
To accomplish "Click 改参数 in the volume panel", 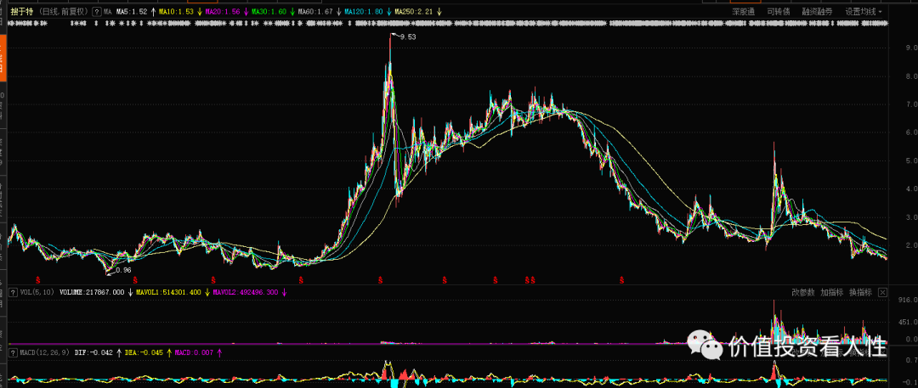I will pos(802,293).
